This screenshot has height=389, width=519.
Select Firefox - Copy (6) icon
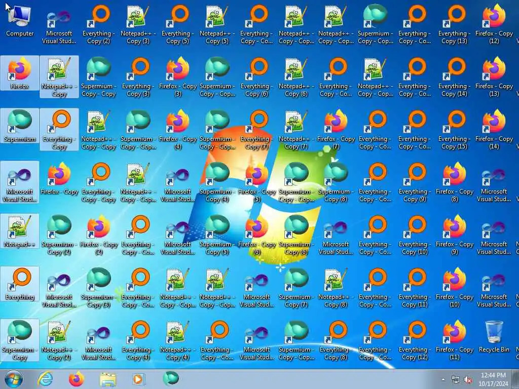click(x=257, y=235)
